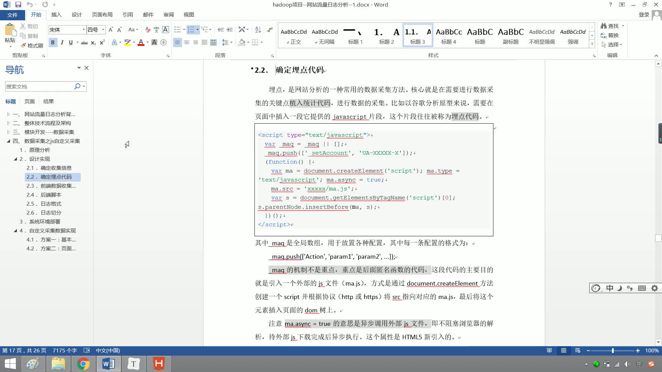Click the 查找 (Find) button
The height and width of the screenshot is (372, 662).
point(612,26)
